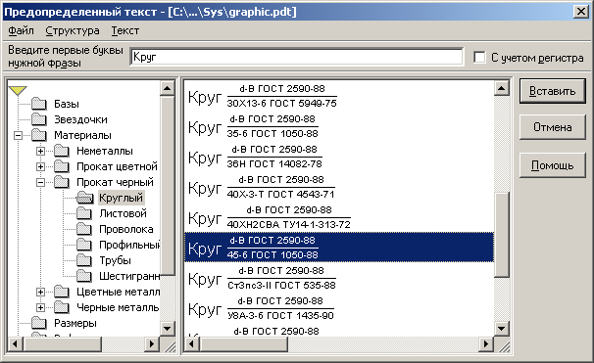The height and width of the screenshot is (363, 594).
Task: Select the Трубы tree item
Action: coord(115,260)
